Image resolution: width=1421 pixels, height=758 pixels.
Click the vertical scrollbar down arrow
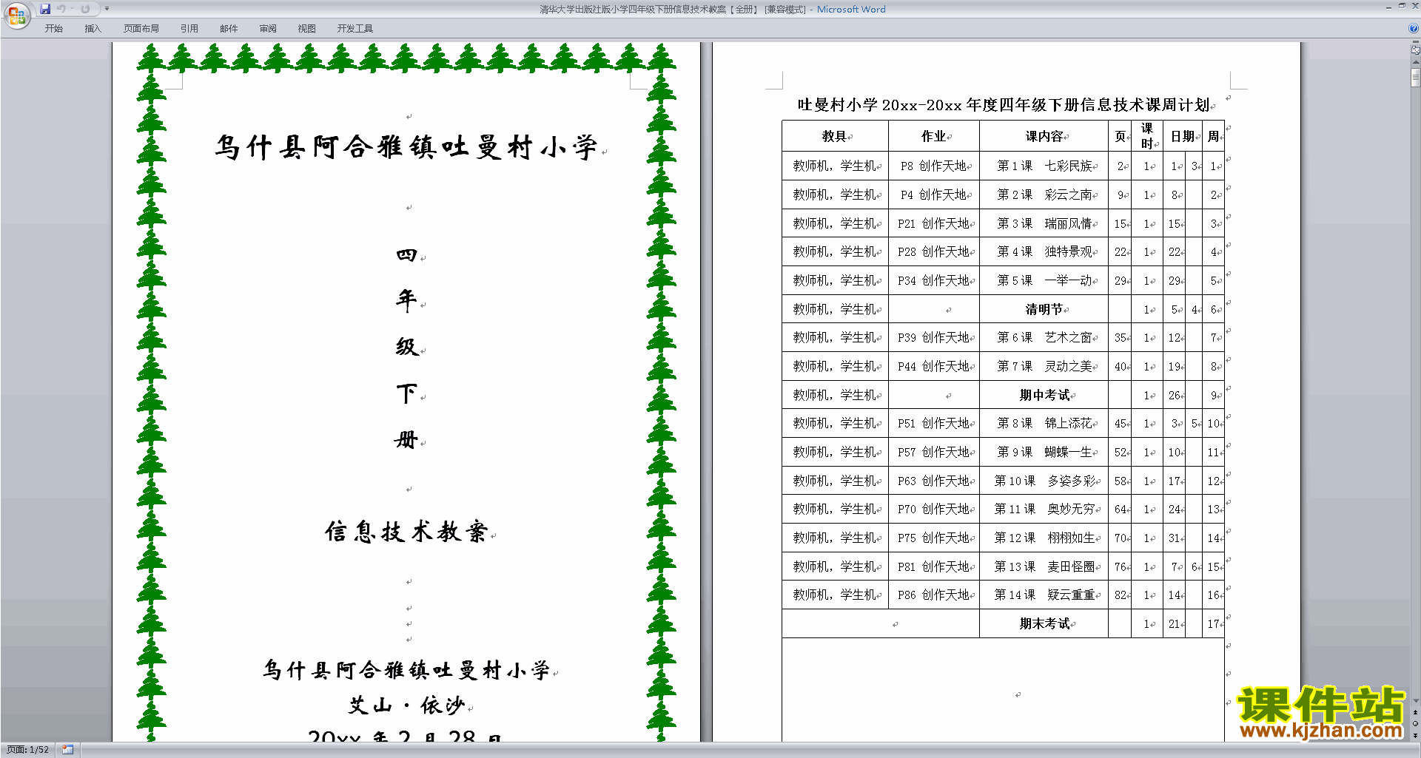pyautogui.click(x=1415, y=701)
